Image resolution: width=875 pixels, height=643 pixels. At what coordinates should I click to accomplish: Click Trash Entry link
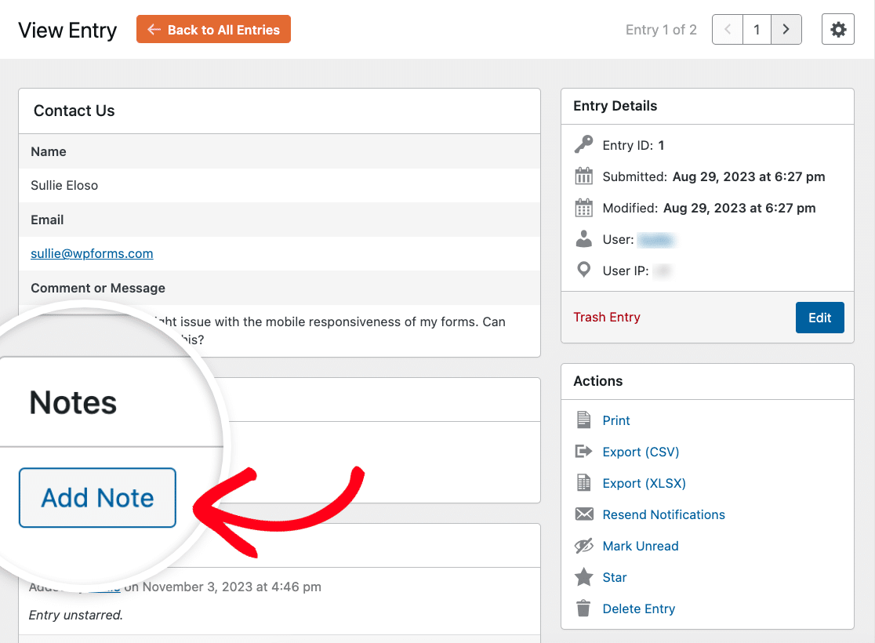click(x=607, y=317)
